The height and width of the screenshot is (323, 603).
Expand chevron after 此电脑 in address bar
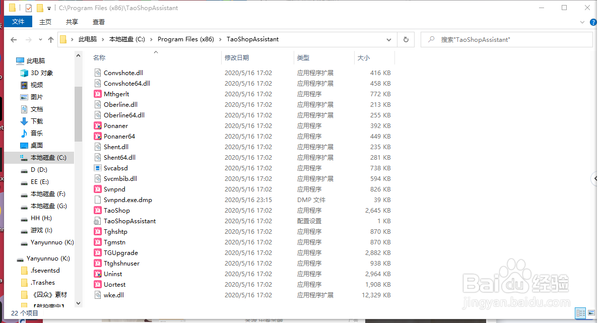coord(103,39)
